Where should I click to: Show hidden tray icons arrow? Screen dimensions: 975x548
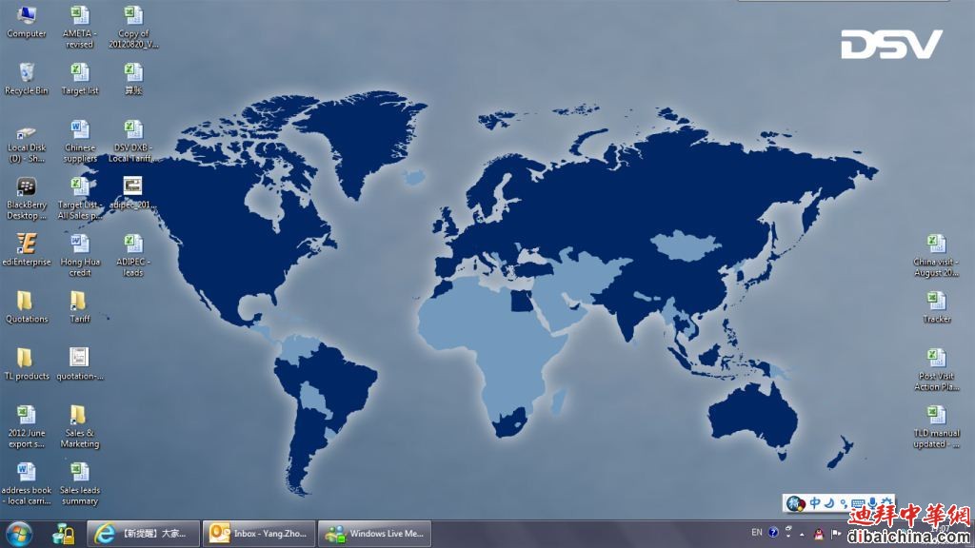(802, 535)
